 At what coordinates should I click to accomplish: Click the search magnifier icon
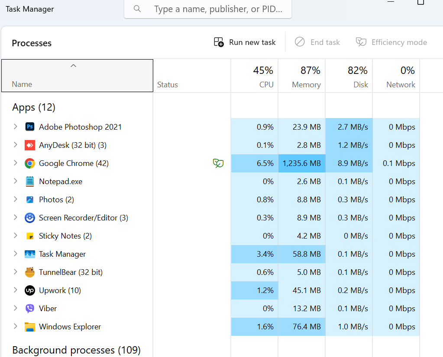pyautogui.click(x=137, y=9)
